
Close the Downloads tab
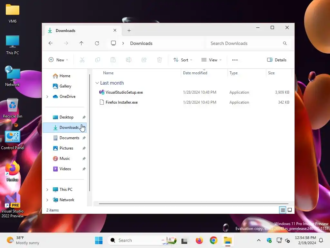coord(115,30)
